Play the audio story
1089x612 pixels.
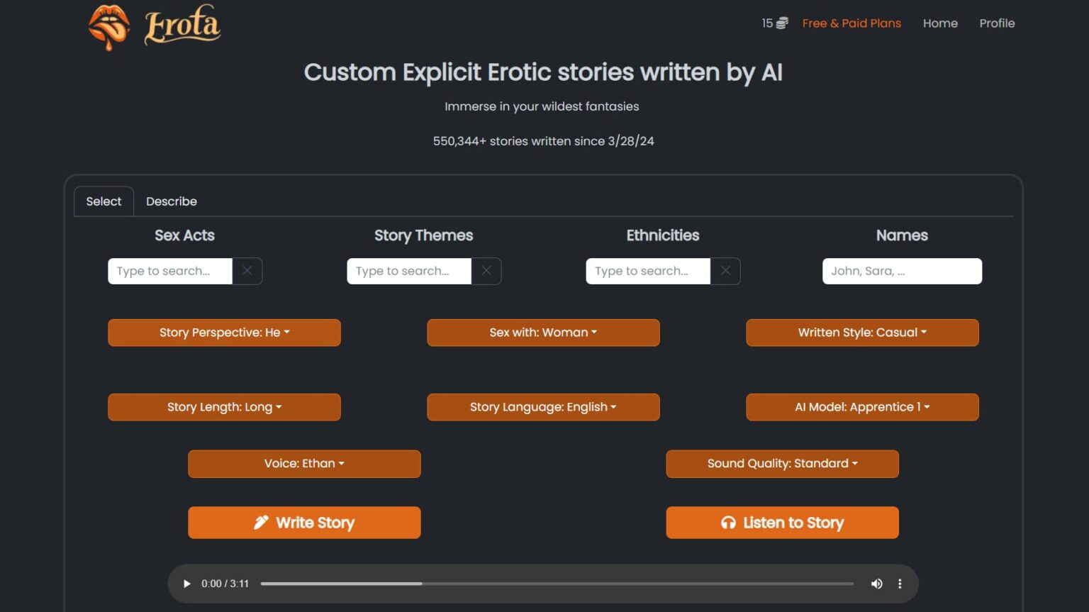[186, 584]
